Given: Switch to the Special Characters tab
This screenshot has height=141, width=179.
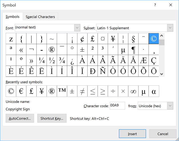Looking at the screenshot, I should pos(40,17).
